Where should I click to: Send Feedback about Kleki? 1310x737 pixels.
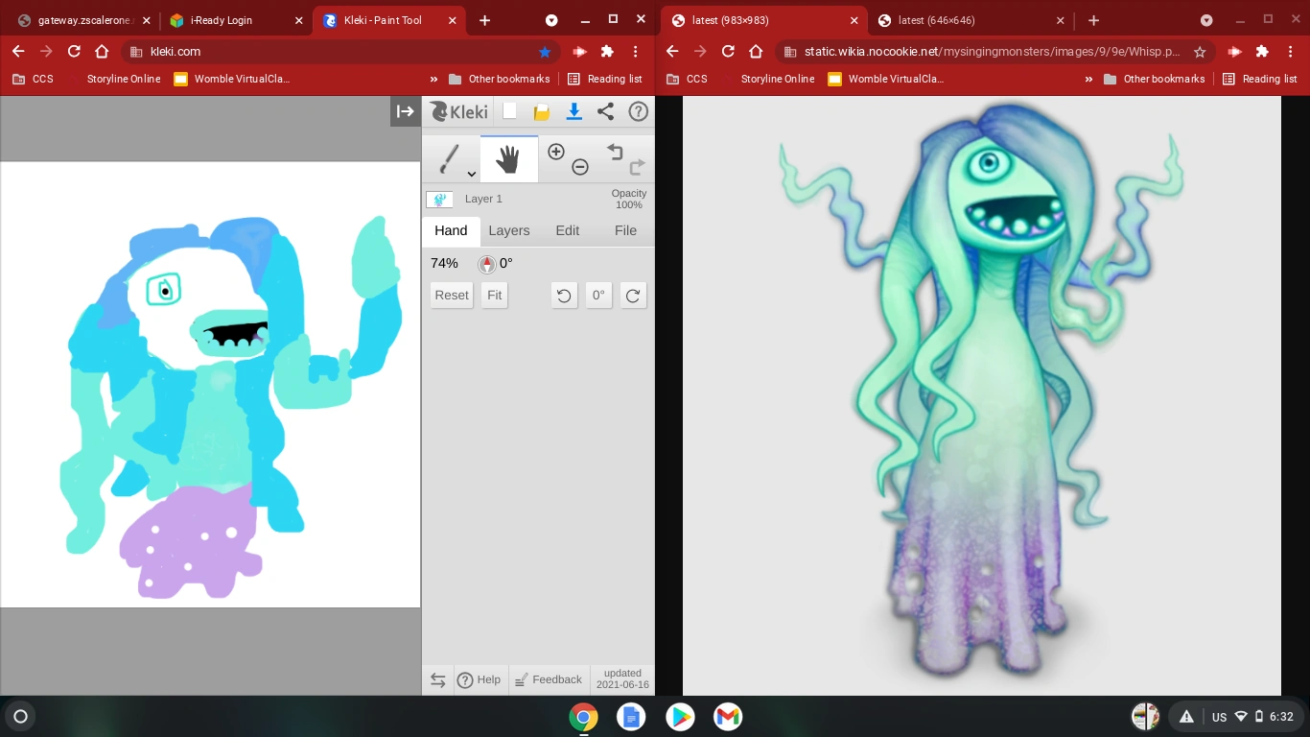point(549,679)
